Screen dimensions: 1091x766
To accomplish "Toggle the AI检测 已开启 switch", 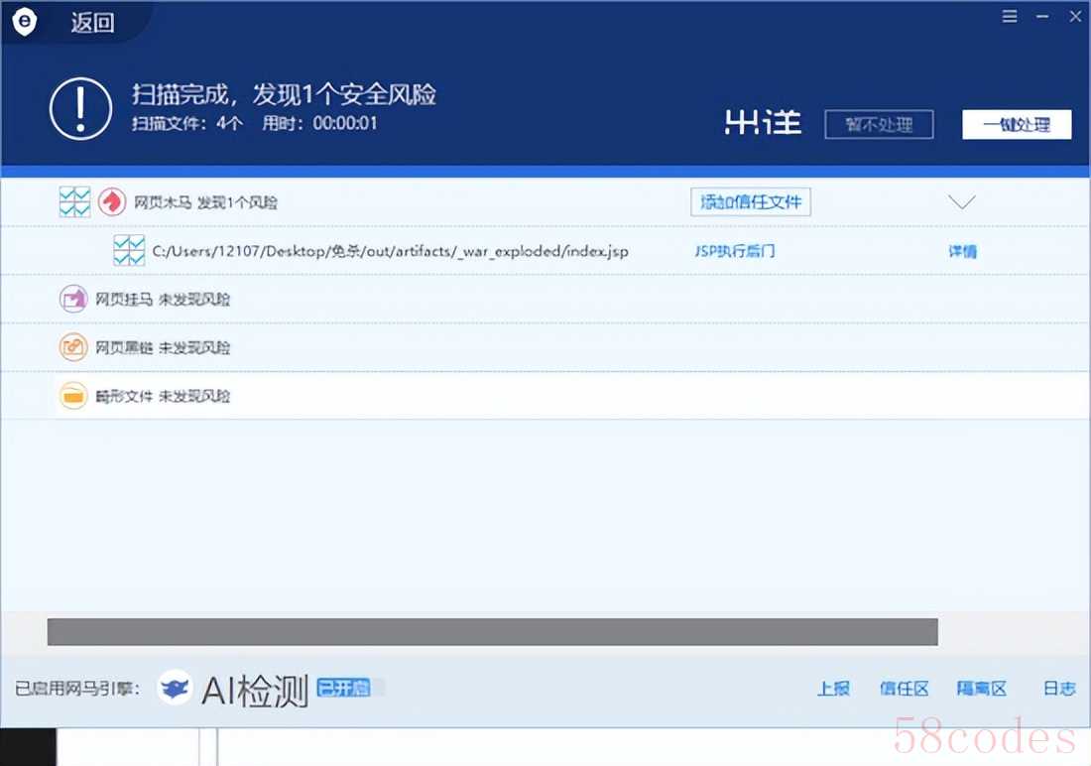I will pos(350,688).
